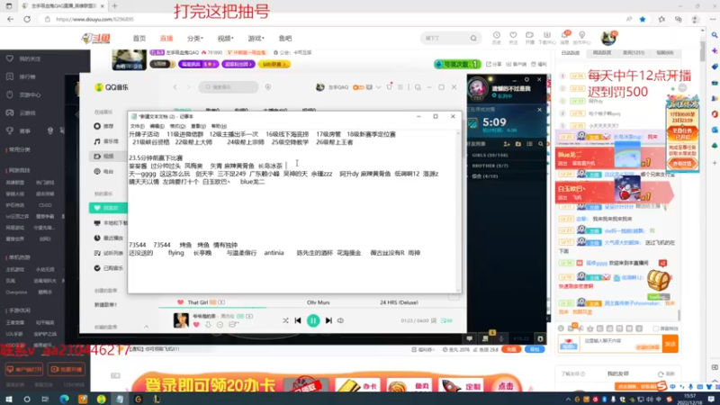
Task: Click the 分享 button above the stream
Action: [493, 64]
